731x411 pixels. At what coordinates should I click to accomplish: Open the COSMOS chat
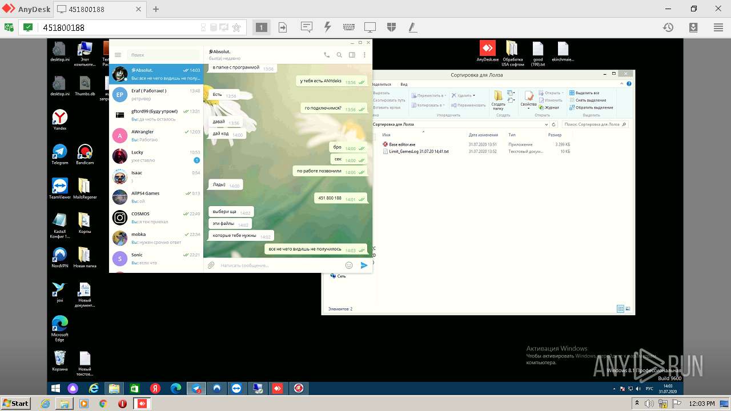click(x=156, y=218)
